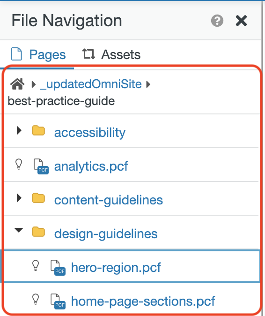Click the design-guidelines folder icon

tap(38, 232)
